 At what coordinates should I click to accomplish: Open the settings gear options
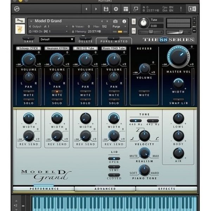pyautogui.click(x=116, y=9)
